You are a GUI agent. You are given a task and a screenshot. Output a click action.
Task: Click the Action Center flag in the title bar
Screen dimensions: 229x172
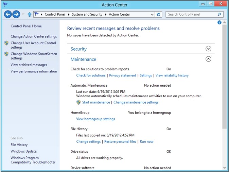[5, 4]
